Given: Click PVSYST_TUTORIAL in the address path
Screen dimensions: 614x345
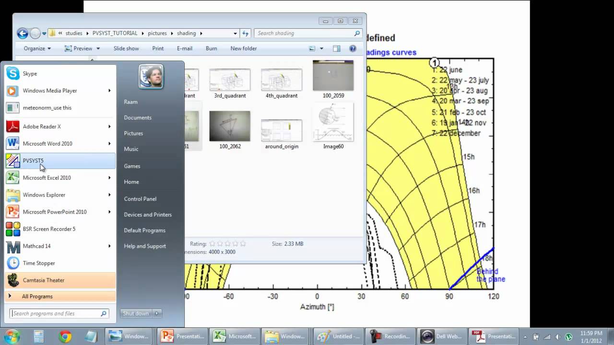Looking at the screenshot, I should pyautogui.click(x=115, y=34).
